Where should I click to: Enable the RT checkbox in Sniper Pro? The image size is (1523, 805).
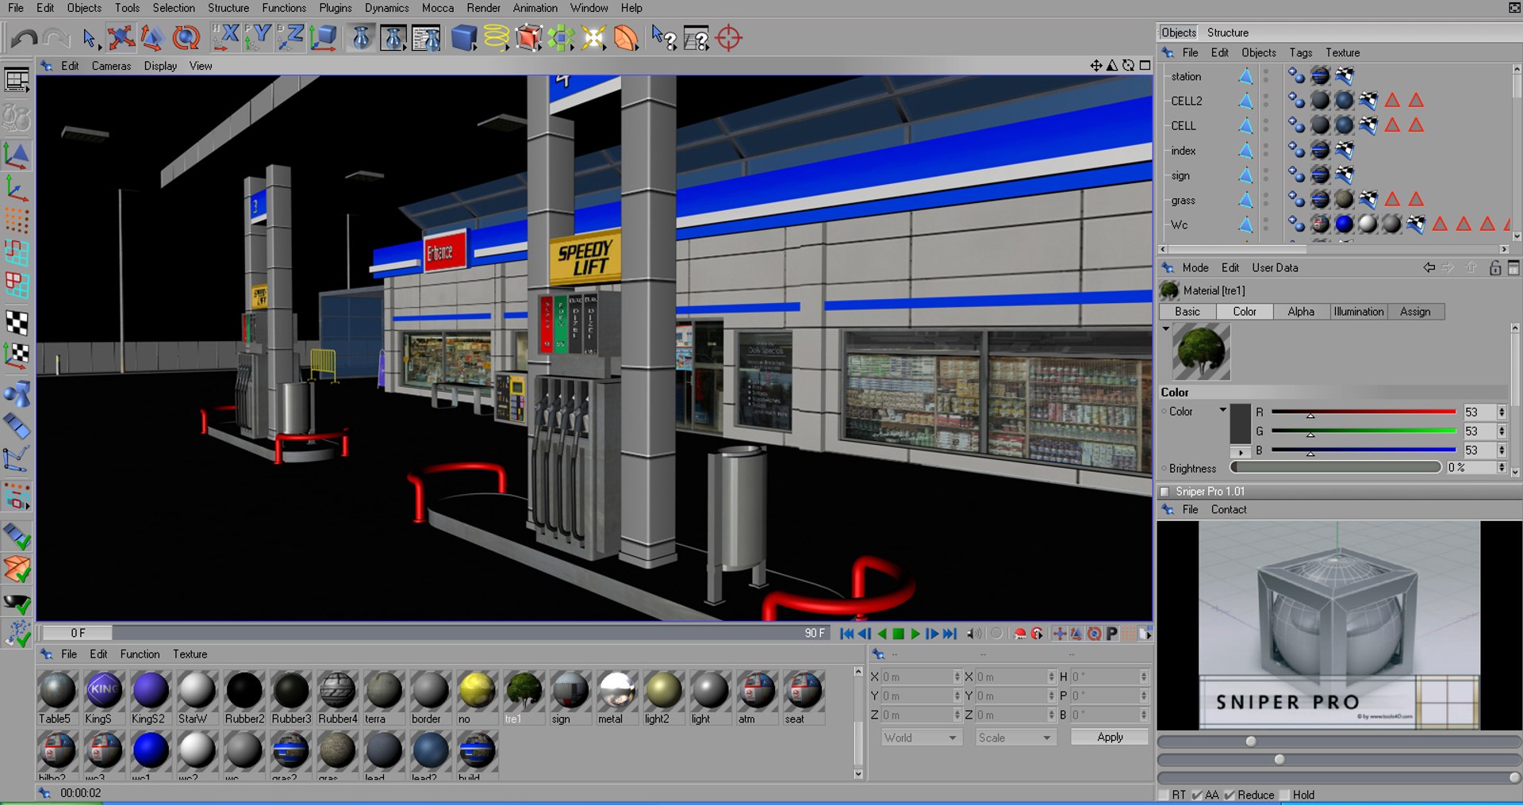tap(1164, 795)
